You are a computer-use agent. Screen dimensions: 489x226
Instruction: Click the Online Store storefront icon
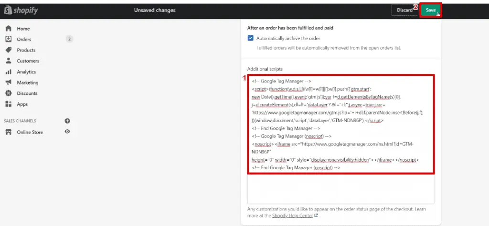tap(9, 132)
